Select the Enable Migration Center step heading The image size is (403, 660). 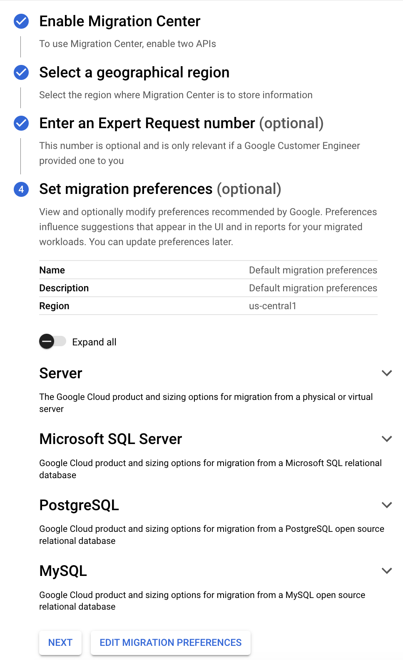coord(119,22)
